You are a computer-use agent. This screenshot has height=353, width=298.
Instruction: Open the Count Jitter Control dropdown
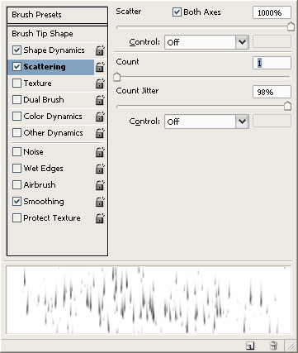pos(206,122)
